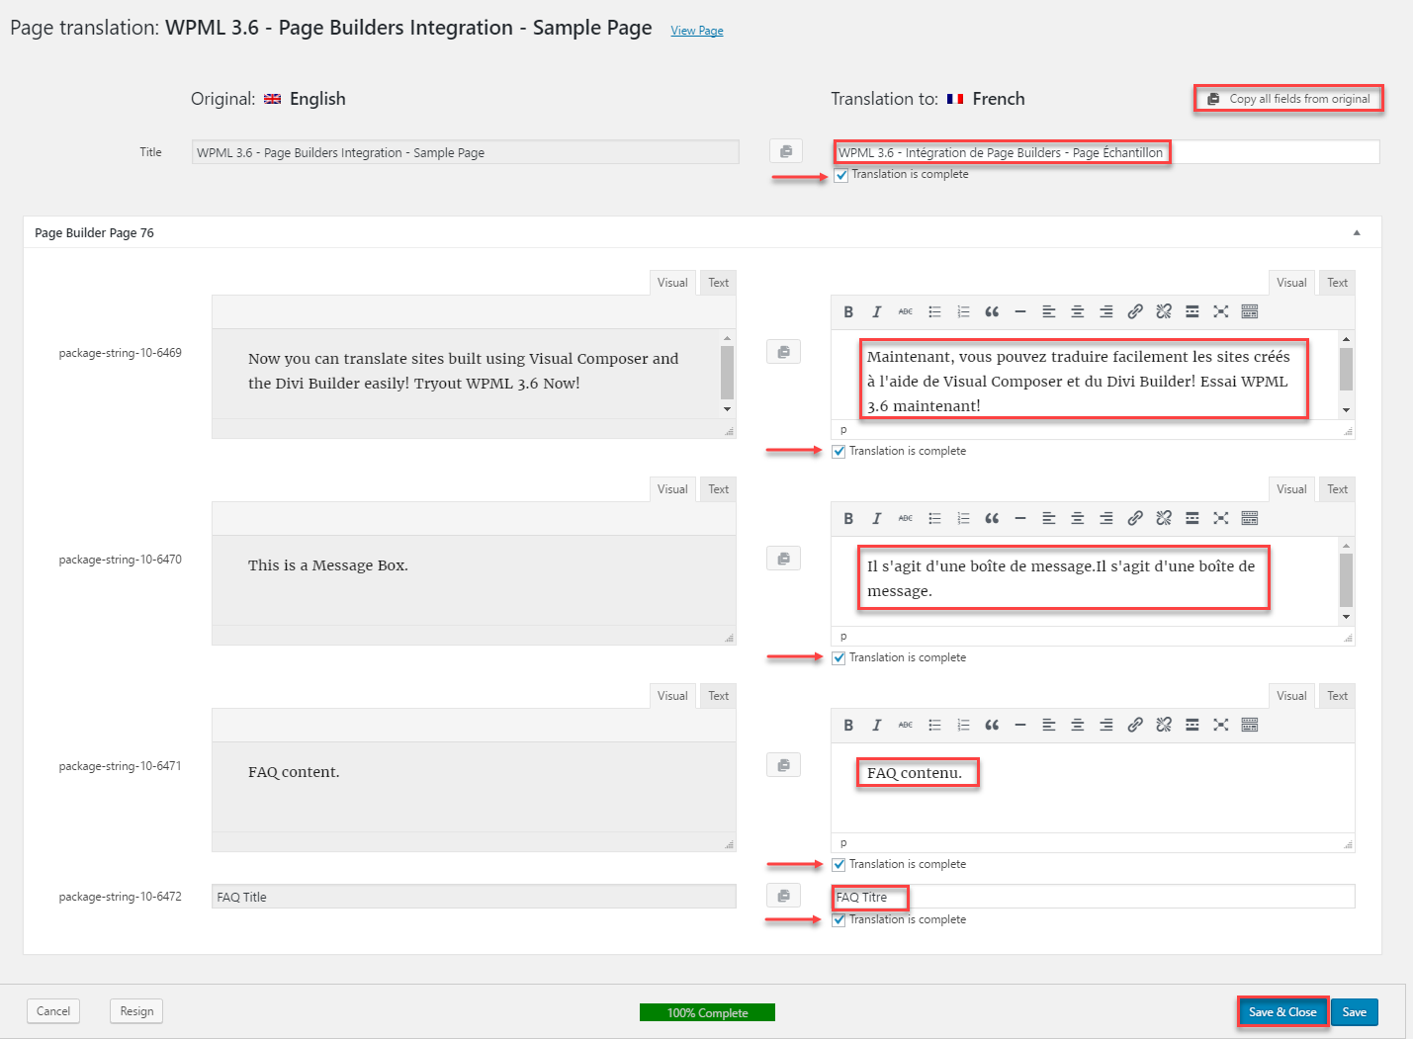Click Bulleted list icon in package-string-10-6469 editor
Screen dimensions: 1413x1039
tap(934, 311)
